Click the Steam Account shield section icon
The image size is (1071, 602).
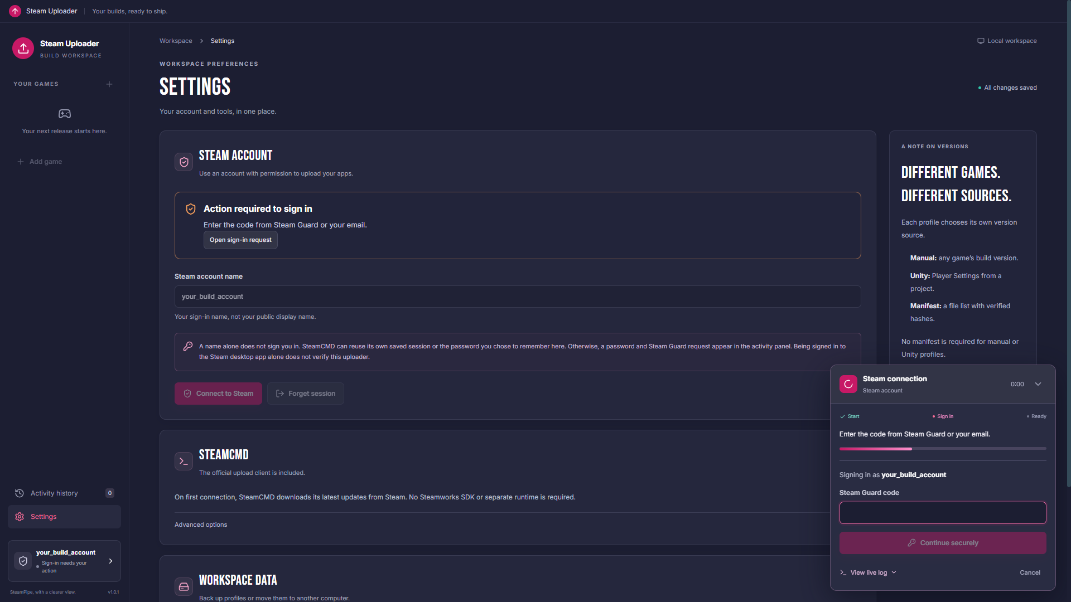(x=184, y=162)
